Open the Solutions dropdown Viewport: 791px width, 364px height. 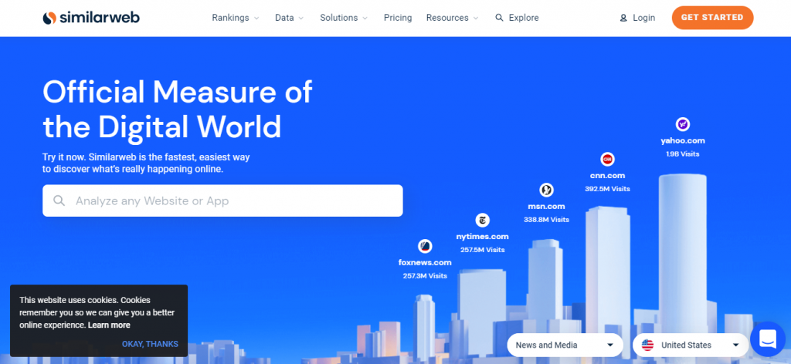coord(344,18)
